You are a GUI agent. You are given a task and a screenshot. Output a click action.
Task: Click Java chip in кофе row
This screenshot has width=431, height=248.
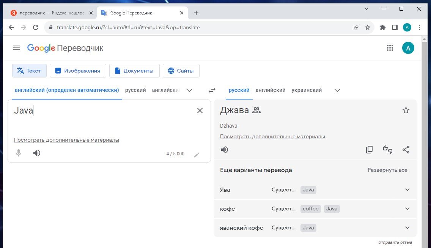332,209
